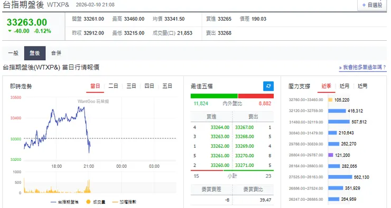Select 近月 pressure support tab
Image resolution: width=391 pixels, height=208 pixels.
click(345, 86)
